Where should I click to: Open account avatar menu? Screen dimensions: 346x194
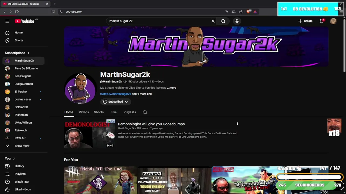[x=333, y=21]
